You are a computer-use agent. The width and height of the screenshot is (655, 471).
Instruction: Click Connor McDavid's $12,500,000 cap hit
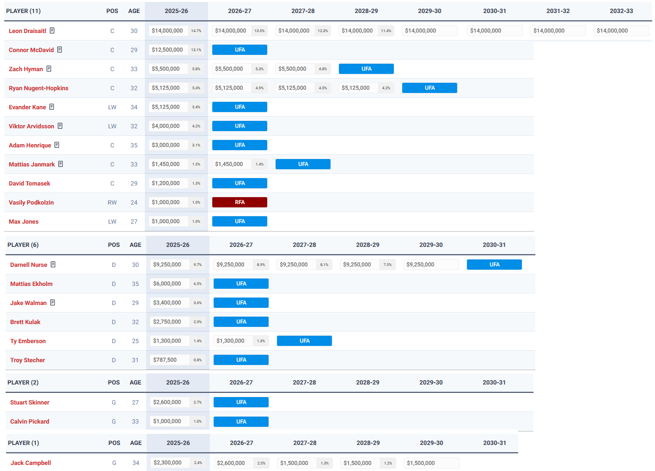point(169,50)
